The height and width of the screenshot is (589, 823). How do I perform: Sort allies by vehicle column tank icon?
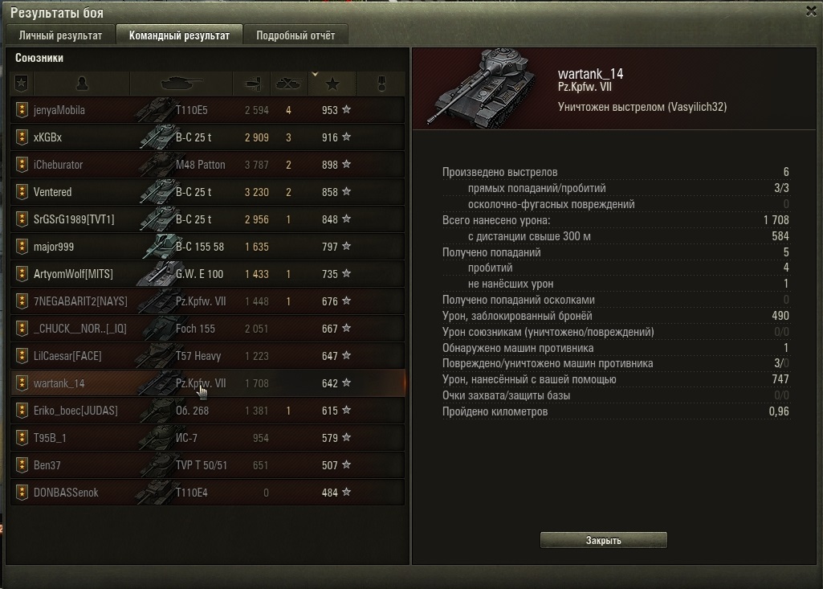[181, 84]
